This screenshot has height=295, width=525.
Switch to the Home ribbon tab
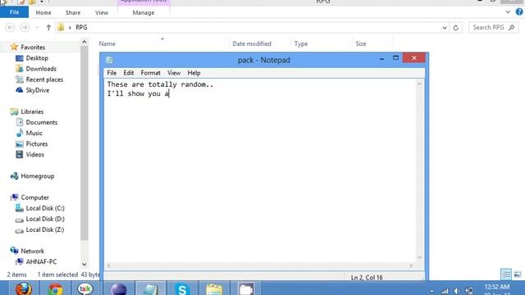tap(43, 13)
